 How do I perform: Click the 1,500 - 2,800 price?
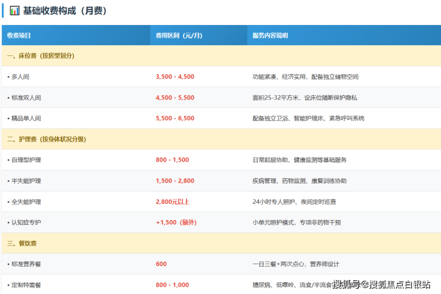coord(175,181)
